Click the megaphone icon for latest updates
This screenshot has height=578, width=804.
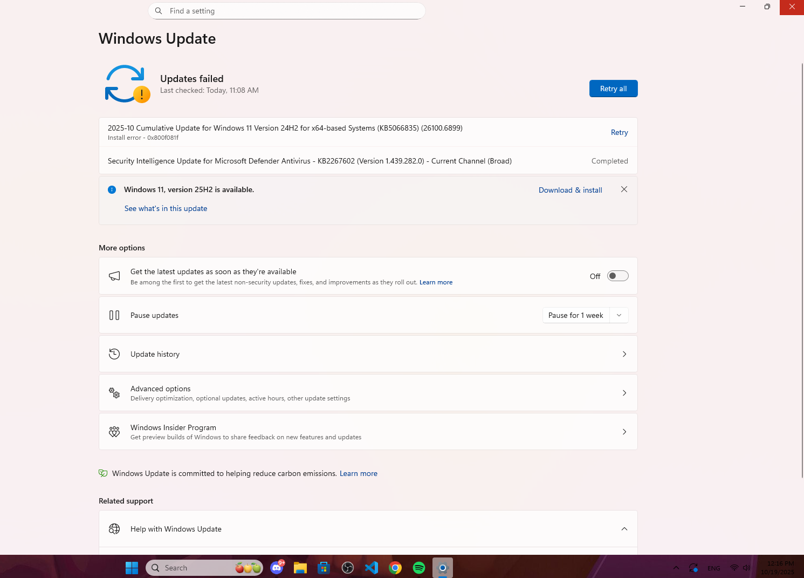pyautogui.click(x=114, y=276)
